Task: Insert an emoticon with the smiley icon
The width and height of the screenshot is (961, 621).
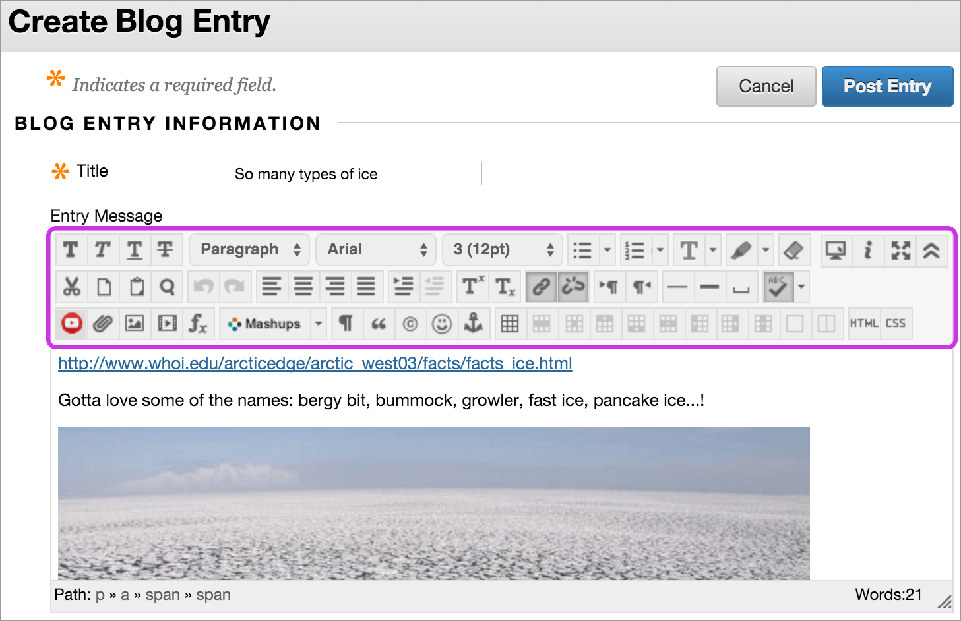Action: pos(441,323)
